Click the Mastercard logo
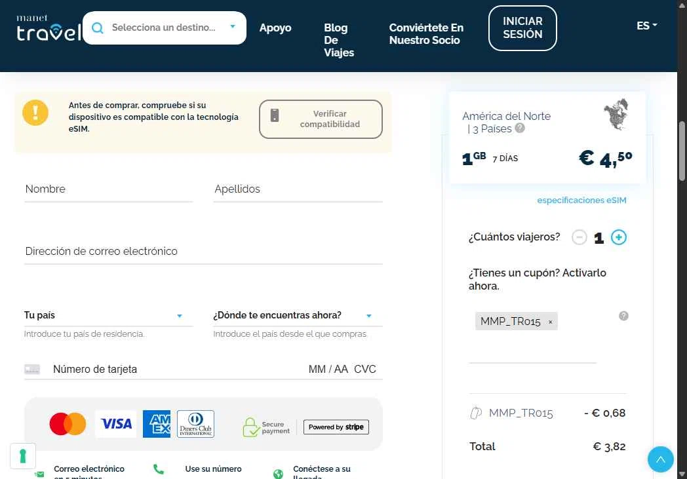 (x=68, y=424)
